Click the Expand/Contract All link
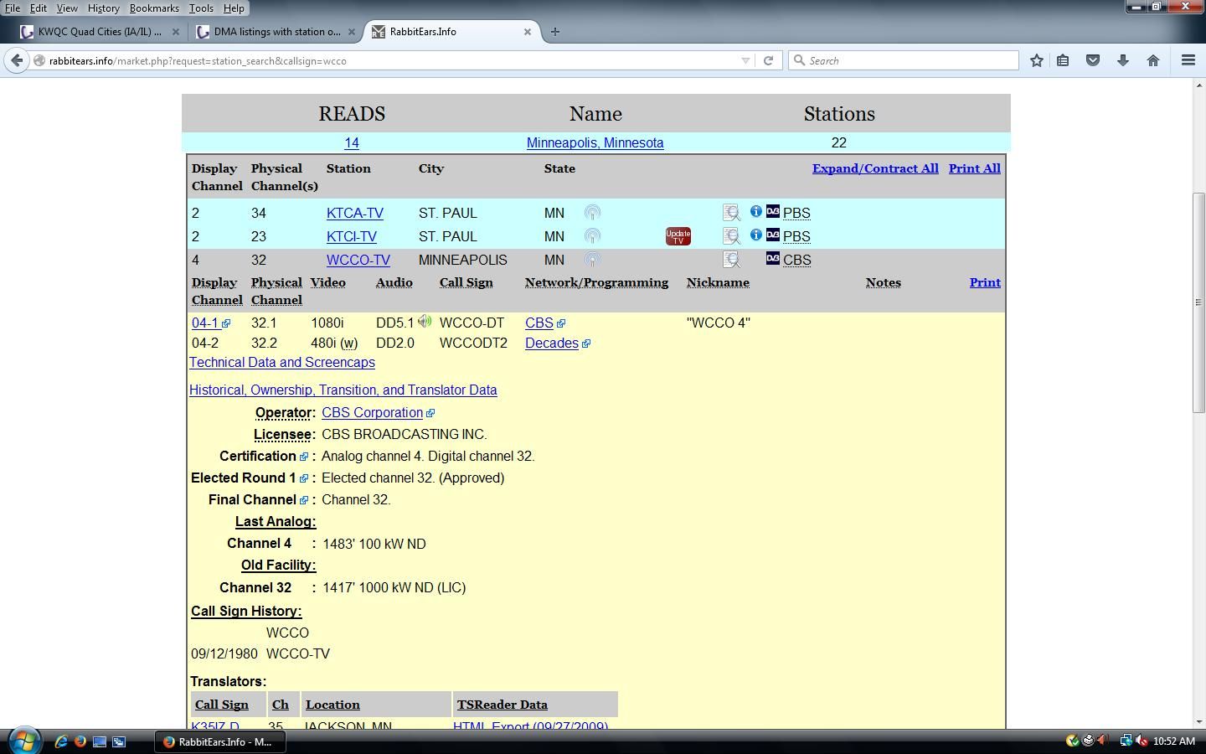This screenshot has height=754, width=1206. pyautogui.click(x=875, y=168)
